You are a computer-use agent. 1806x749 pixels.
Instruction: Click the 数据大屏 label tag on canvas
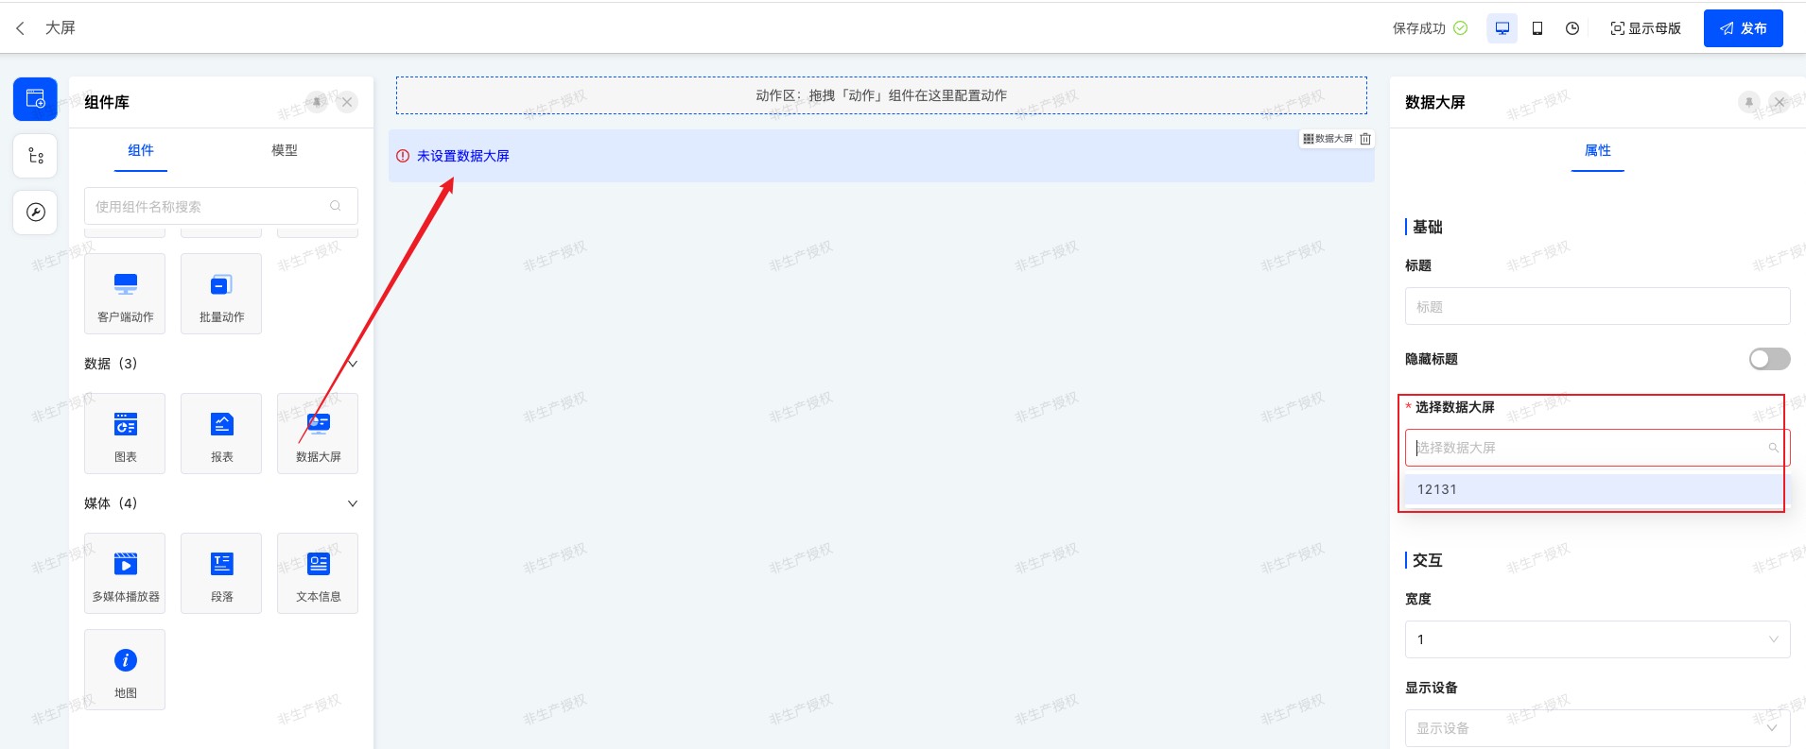click(x=1328, y=139)
